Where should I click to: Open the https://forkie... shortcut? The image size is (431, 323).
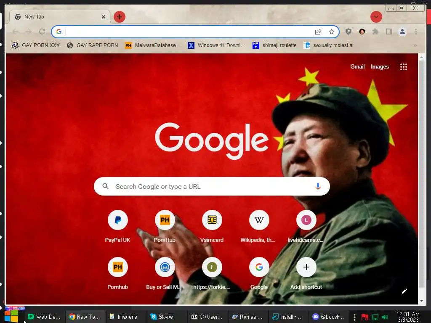[212, 274]
